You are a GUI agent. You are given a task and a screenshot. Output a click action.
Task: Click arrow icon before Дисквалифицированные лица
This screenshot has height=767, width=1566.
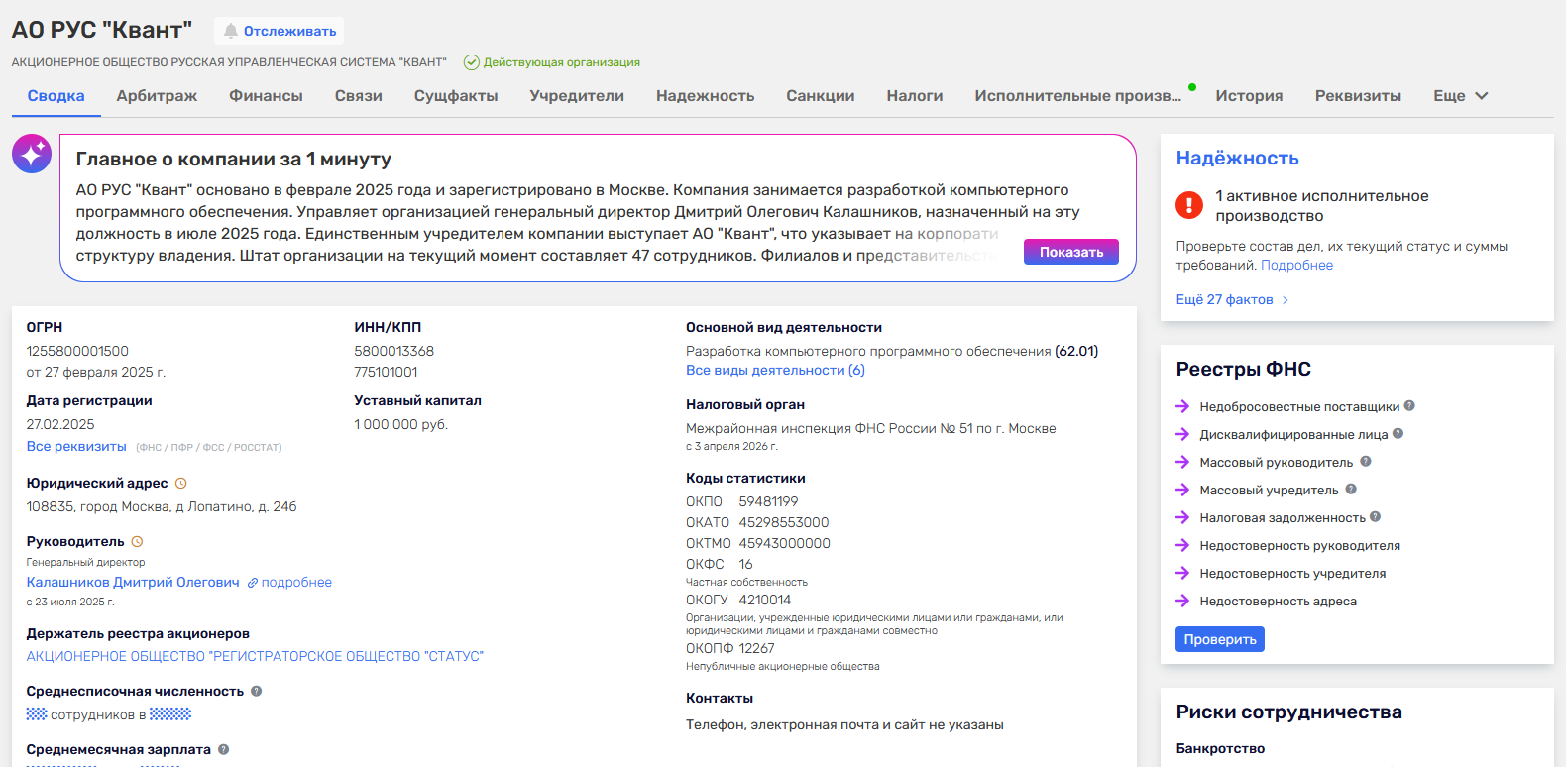coord(1182,434)
